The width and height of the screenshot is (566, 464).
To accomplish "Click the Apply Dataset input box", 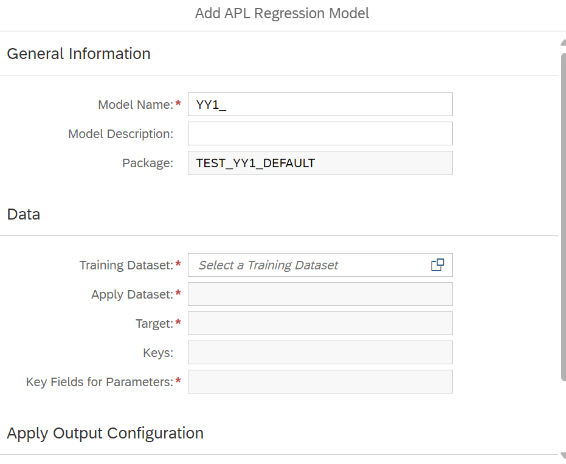I will tap(320, 294).
